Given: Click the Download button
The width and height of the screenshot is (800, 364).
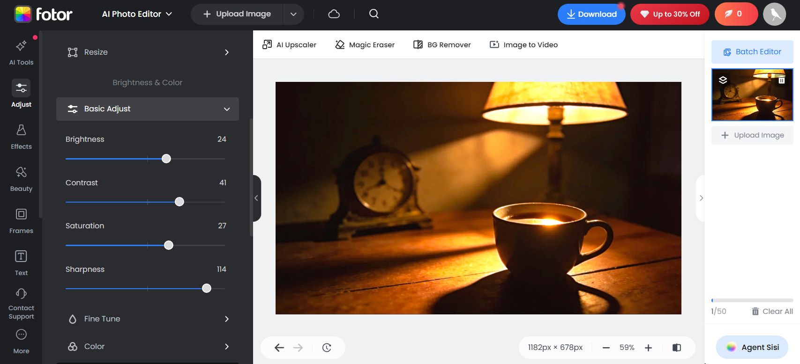Looking at the screenshot, I should pos(591,14).
